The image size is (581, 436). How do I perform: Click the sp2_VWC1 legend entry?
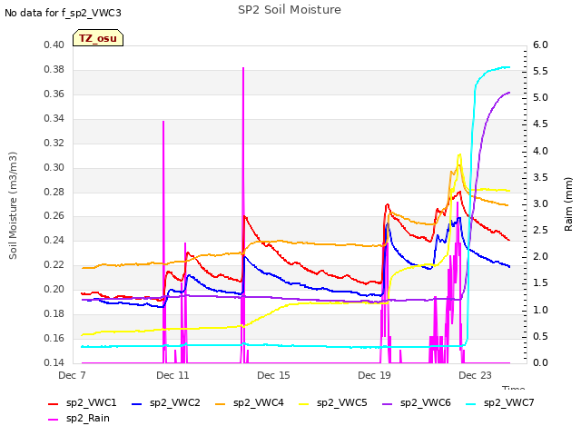[x=83, y=402]
